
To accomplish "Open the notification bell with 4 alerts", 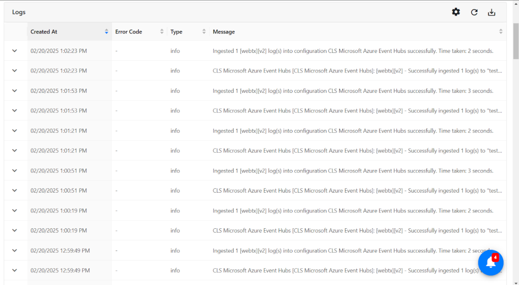I will pos(491,263).
